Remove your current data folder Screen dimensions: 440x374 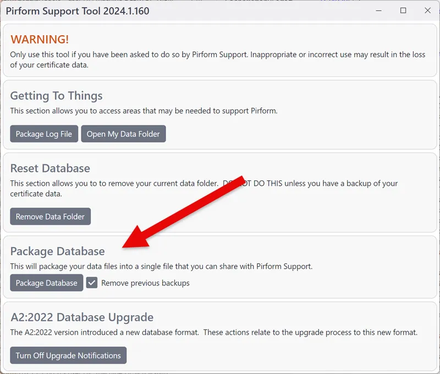(50, 216)
